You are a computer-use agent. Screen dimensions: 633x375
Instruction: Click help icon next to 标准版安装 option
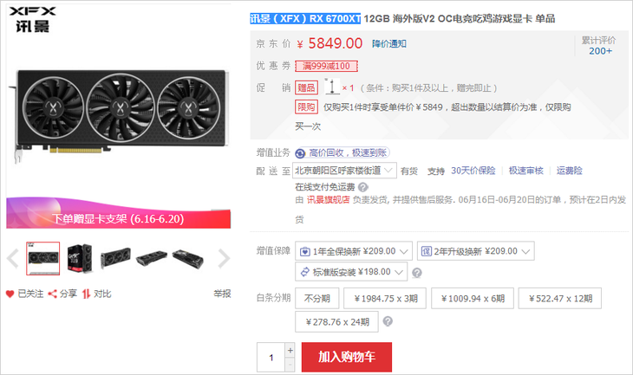click(417, 273)
